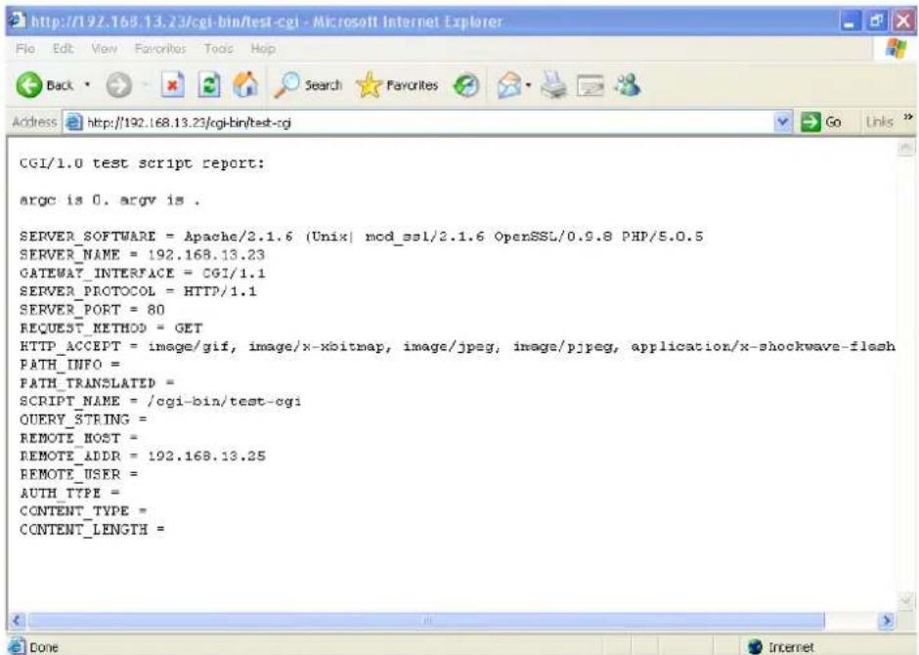919x655 pixels.
Task: Open the Edit menu
Action: click(x=63, y=49)
